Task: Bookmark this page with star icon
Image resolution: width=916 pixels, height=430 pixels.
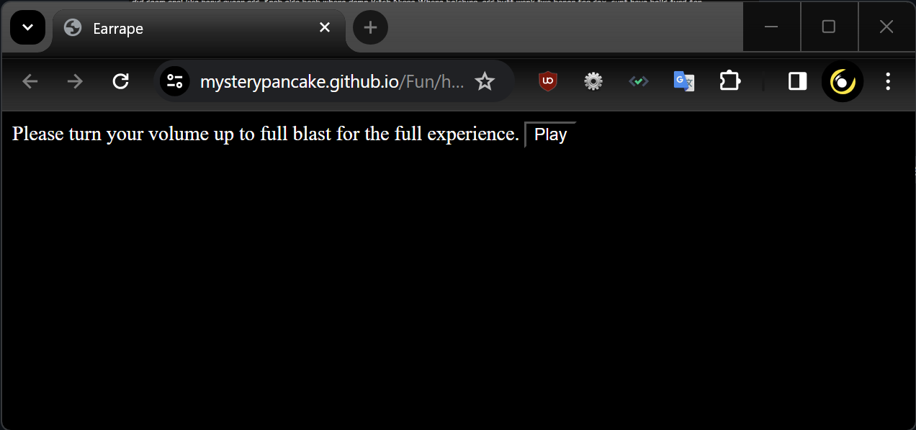Action: tap(485, 81)
